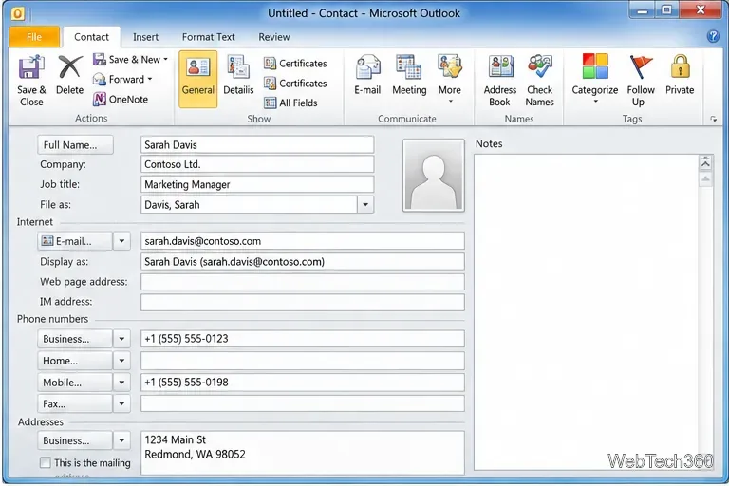The width and height of the screenshot is (729, 486).
Task: Click the Business... address button
Action: (75, 440)
